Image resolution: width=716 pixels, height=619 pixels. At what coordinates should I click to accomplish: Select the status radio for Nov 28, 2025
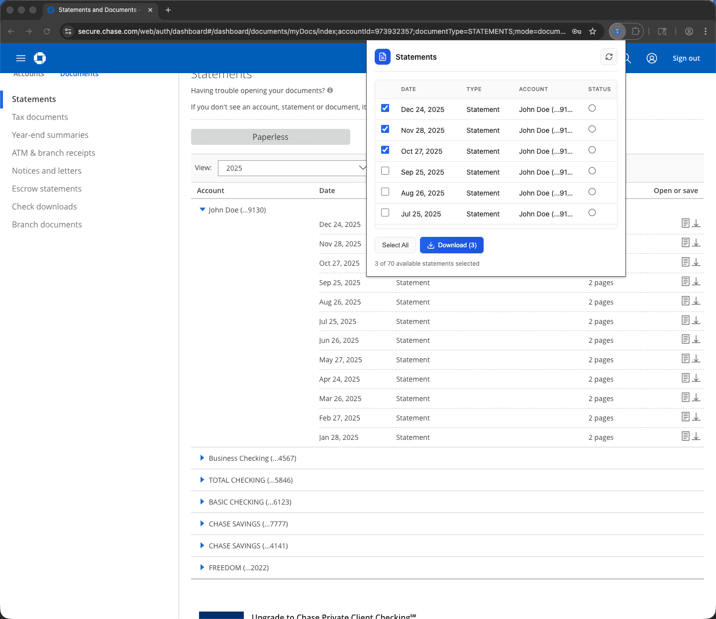point(592,129)
